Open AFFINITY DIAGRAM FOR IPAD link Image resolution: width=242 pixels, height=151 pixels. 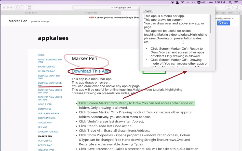pyautogui.click(x=50, y=61)
